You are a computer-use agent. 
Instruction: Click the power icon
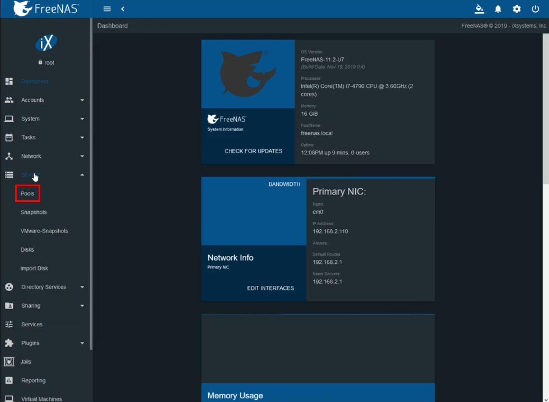click(535, 9)
